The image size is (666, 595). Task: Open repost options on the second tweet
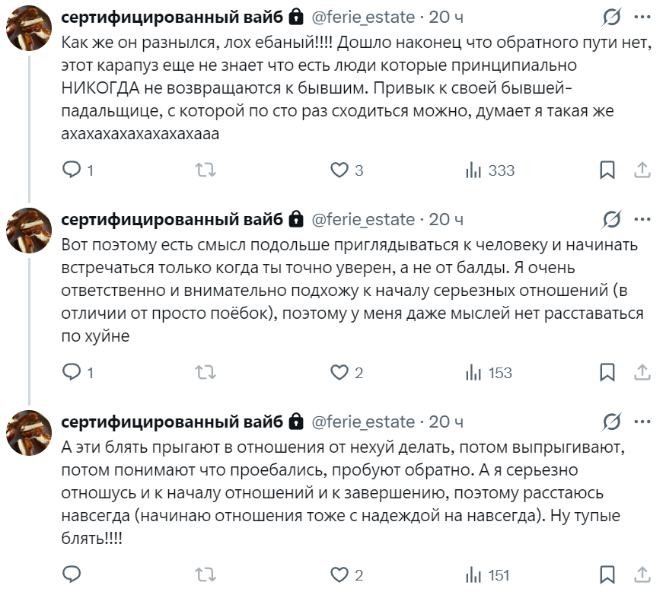tap(206, 373)
